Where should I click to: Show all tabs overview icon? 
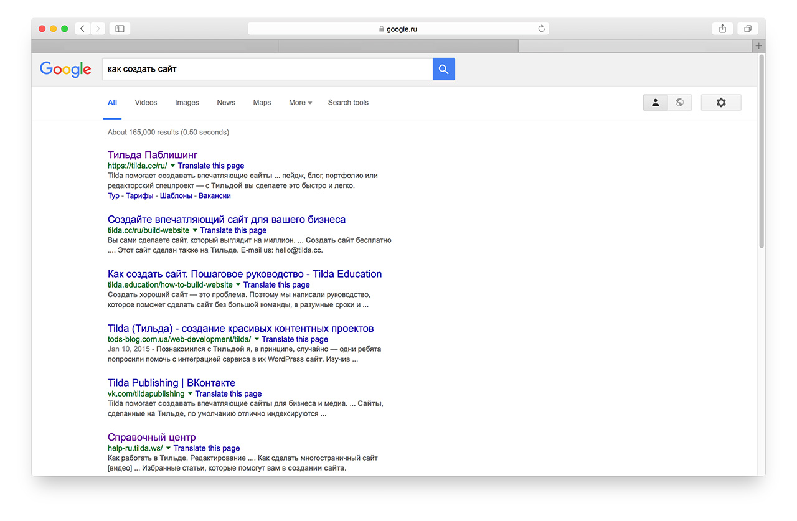point(747,29)
